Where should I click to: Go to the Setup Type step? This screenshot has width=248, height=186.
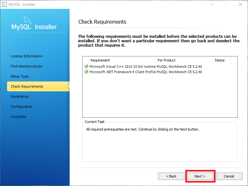pos(20,76)
